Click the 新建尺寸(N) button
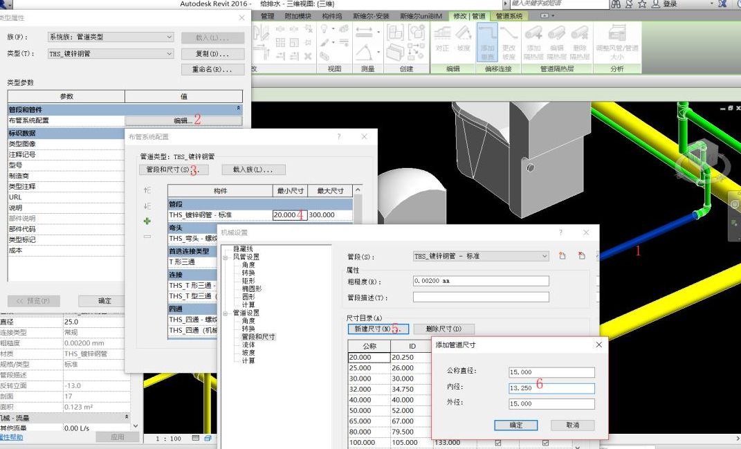741x449 pixels. tap(378, 329)
